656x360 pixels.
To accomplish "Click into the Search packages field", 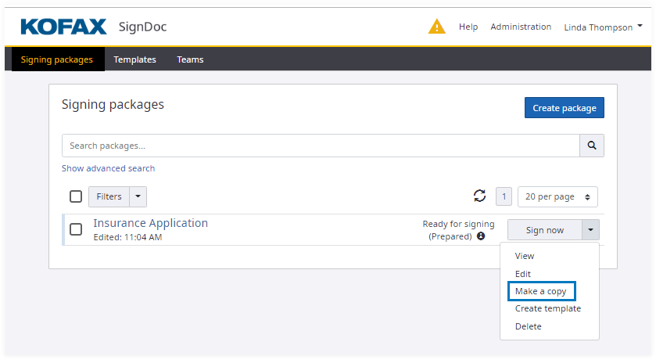I will click(x=320, y=146).
